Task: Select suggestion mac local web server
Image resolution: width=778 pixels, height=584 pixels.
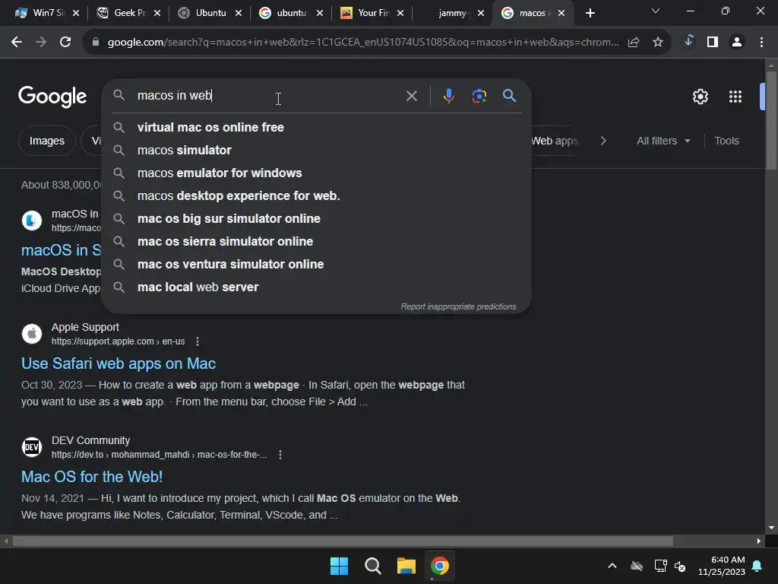Action: coord(316,287)
